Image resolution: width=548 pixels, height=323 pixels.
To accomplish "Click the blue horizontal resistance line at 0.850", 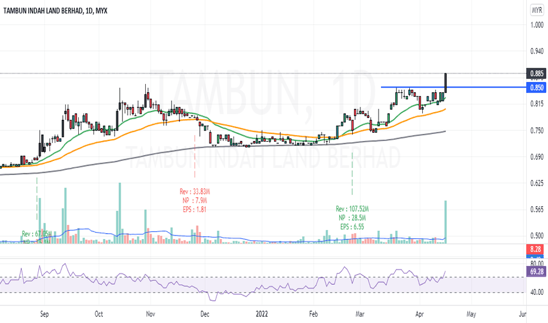I will pos(453,87).
